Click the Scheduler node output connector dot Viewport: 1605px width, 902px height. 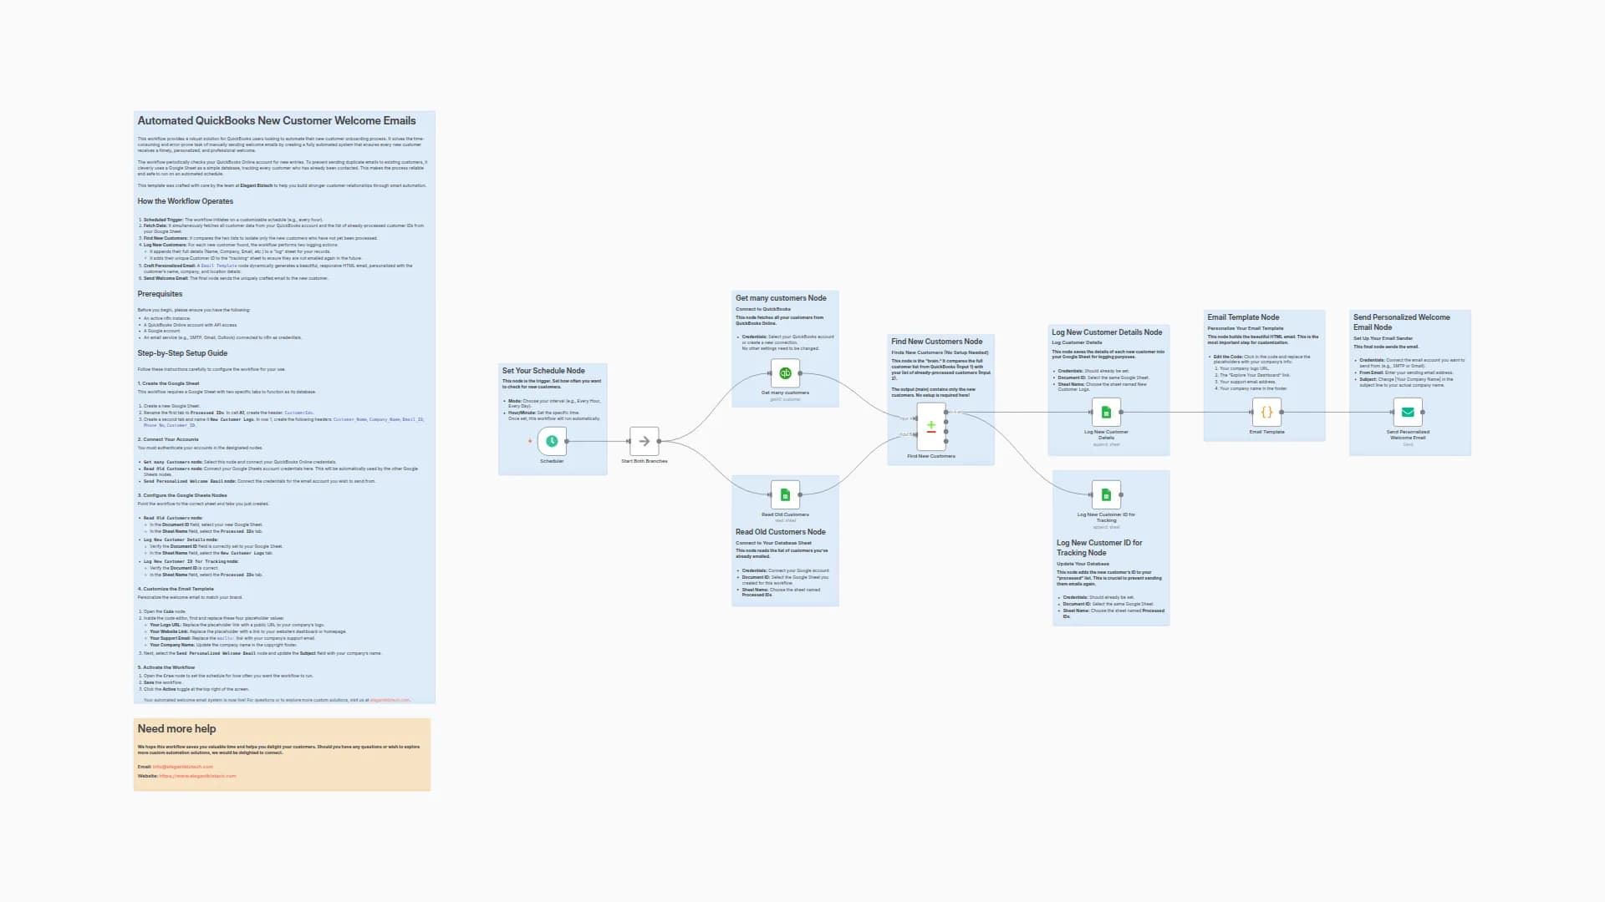coord(567,441)
